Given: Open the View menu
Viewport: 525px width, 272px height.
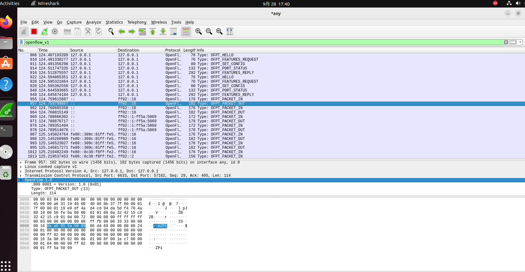Looking at the screenshot, I should click(x=48, y=22).
